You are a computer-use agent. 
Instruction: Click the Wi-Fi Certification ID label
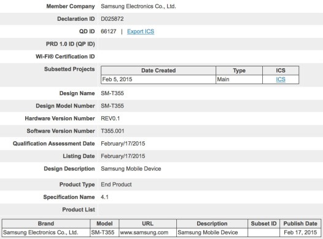[65, 57]
